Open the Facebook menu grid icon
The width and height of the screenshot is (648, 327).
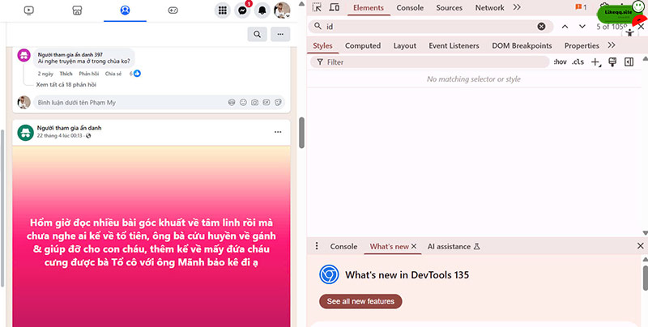tap(222, 11)
